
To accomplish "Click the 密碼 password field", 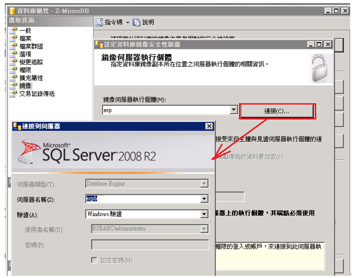I will tap(150, 244).
